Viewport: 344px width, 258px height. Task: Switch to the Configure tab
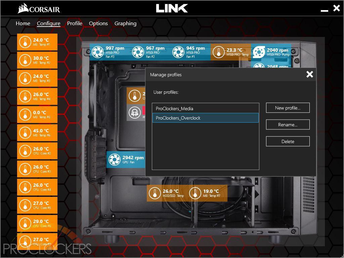pos(48,24)
